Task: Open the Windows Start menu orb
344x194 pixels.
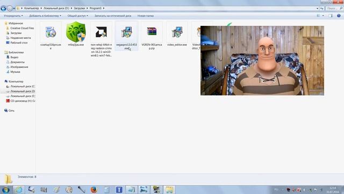Action: [x=5, y=190]
